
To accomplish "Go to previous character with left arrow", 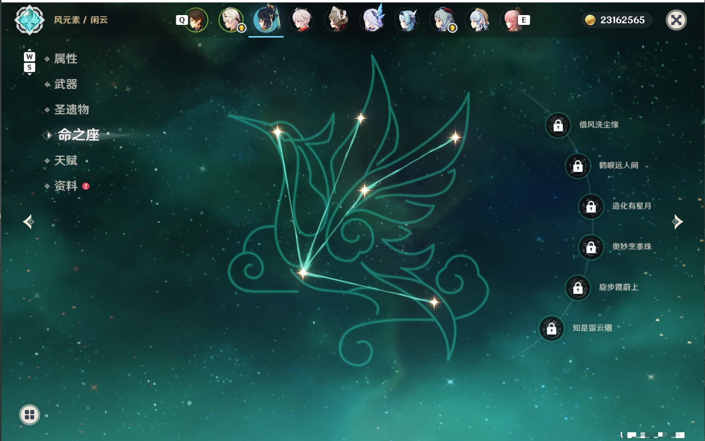I will click(x=28, y=222).
